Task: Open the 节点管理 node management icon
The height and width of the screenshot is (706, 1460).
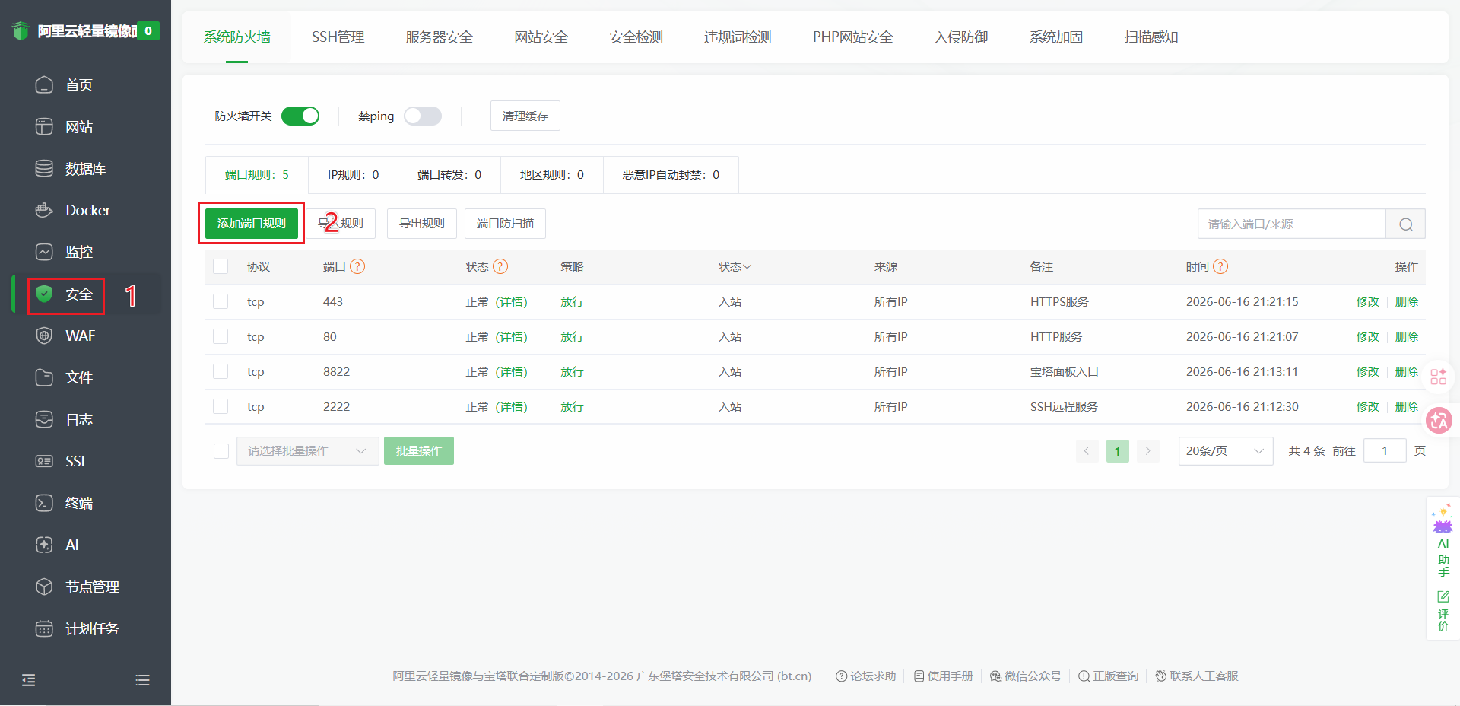Action: coord(44,587)
